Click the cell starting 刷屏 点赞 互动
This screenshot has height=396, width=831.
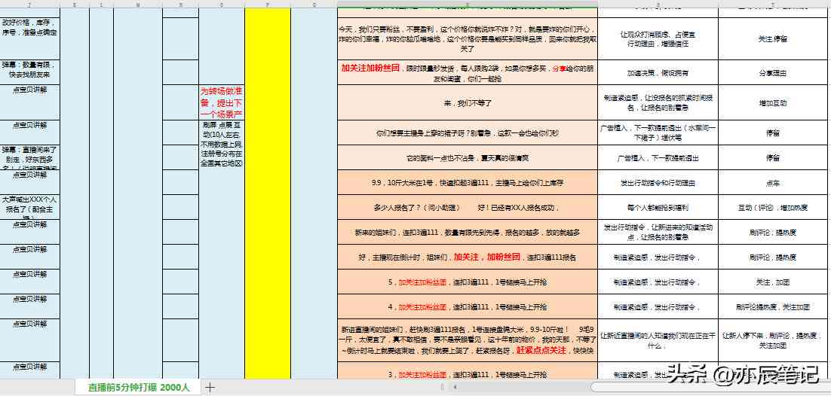pyautogui.click(x=222, y=145)
